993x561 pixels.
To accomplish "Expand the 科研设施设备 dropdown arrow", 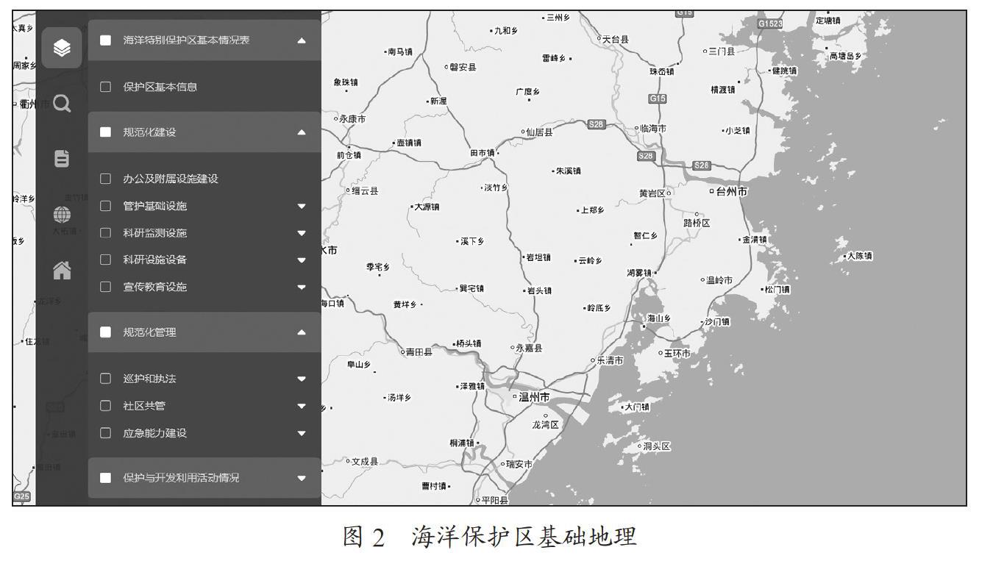I will click(302, 260).
